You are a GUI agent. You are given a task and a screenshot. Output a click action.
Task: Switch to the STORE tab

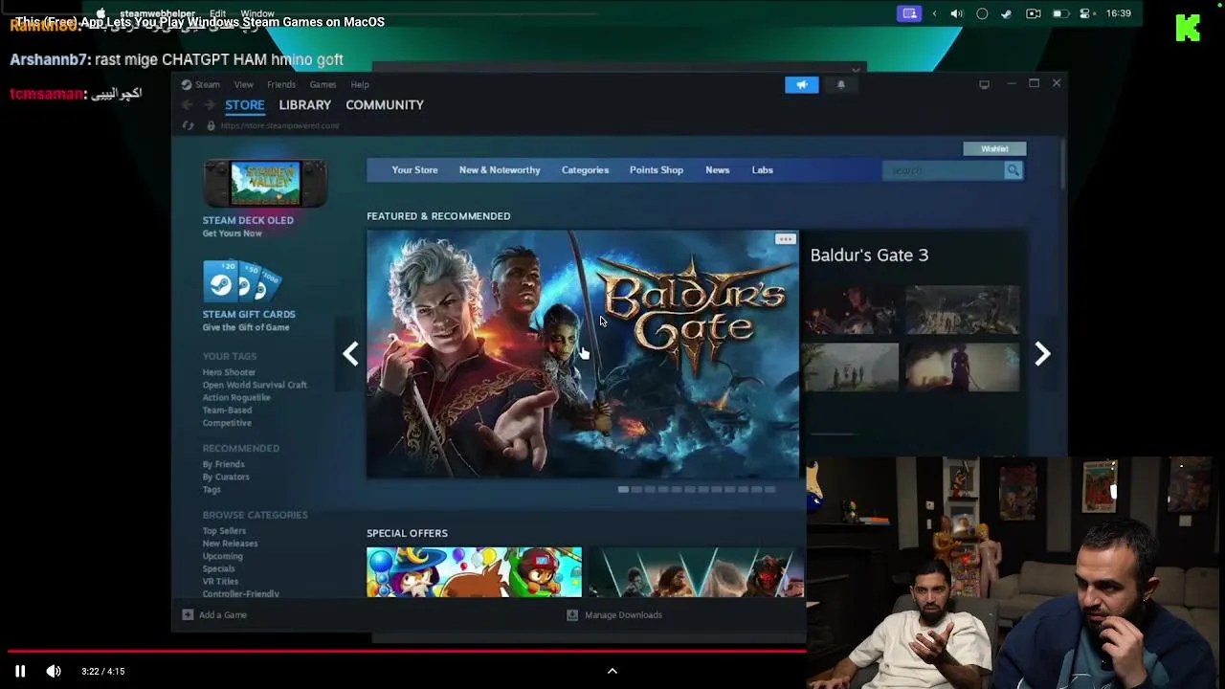tap(245, 104)
